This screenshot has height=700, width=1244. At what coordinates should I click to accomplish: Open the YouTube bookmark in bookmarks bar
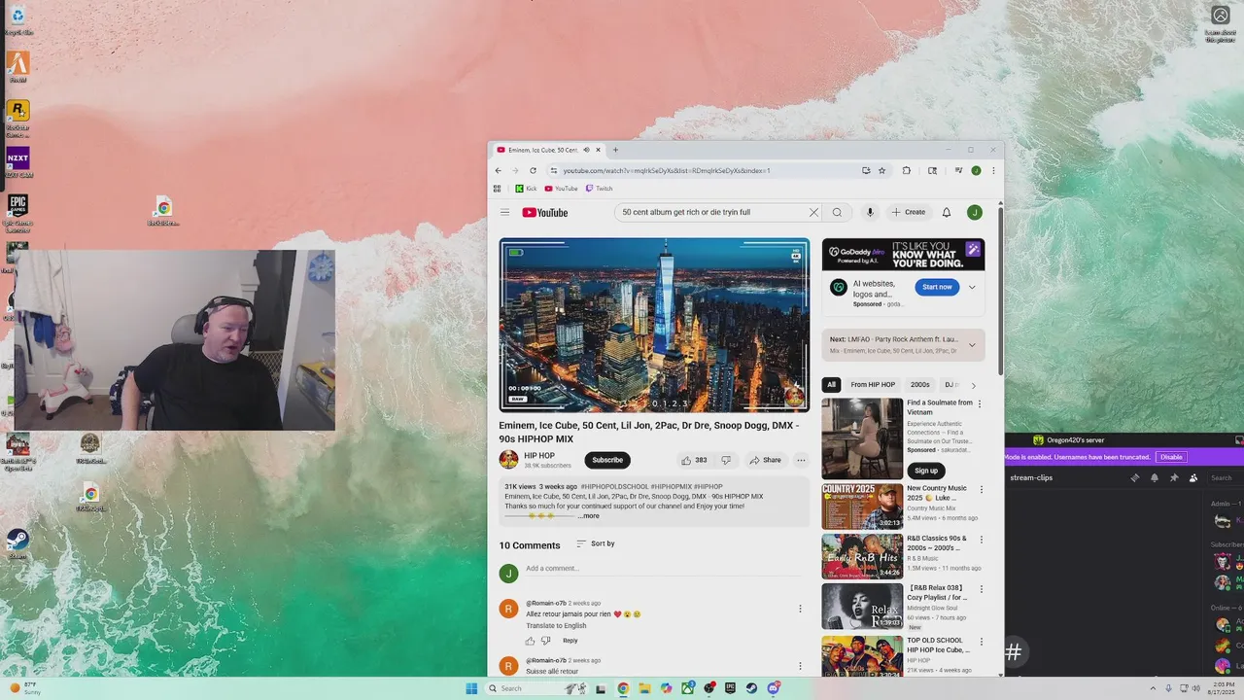[x=561, y=189]
